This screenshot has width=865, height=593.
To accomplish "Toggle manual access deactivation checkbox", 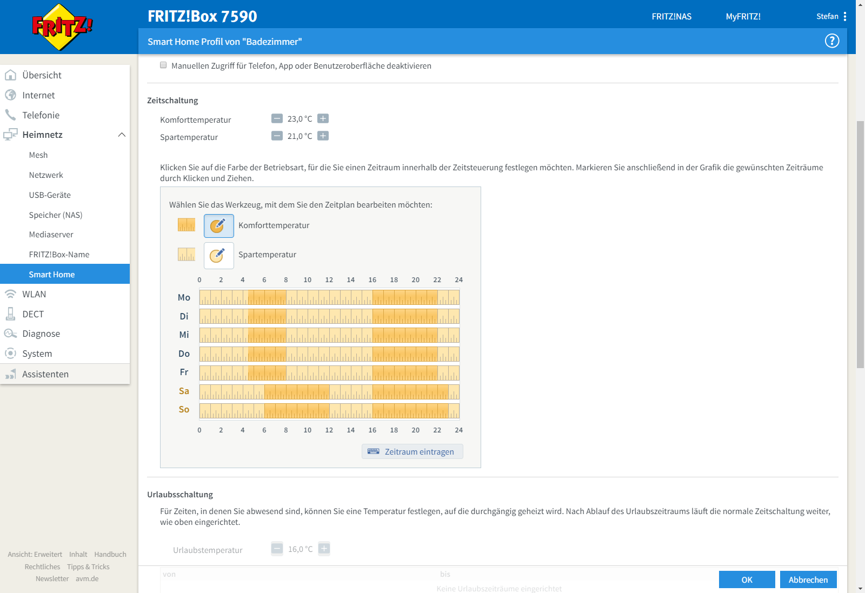I will click(163, 65).
